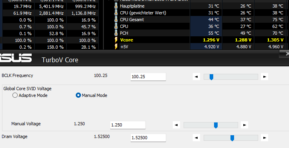Viewport: 289px width, 148px height.
Task: Click the PCH current value 55 °C
Action: coord(214,33)
